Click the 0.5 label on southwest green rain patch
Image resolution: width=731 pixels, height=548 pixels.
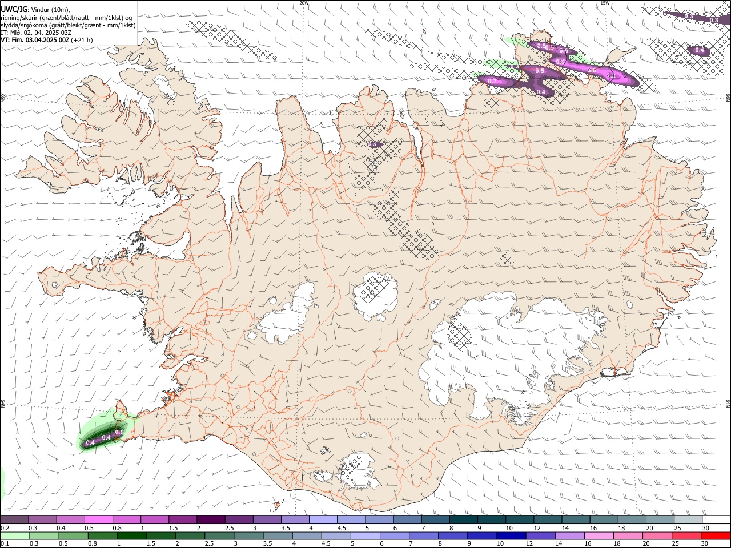pyautogui.click(x=119, y=433)
